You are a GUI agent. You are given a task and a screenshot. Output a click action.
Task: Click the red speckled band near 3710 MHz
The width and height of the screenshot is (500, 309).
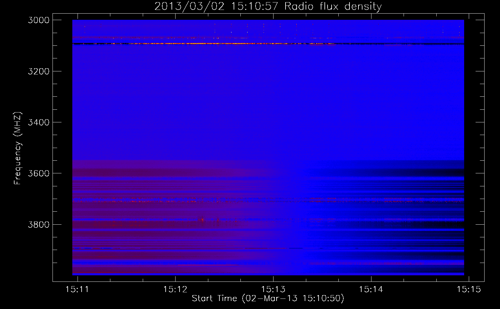[268, 201]
